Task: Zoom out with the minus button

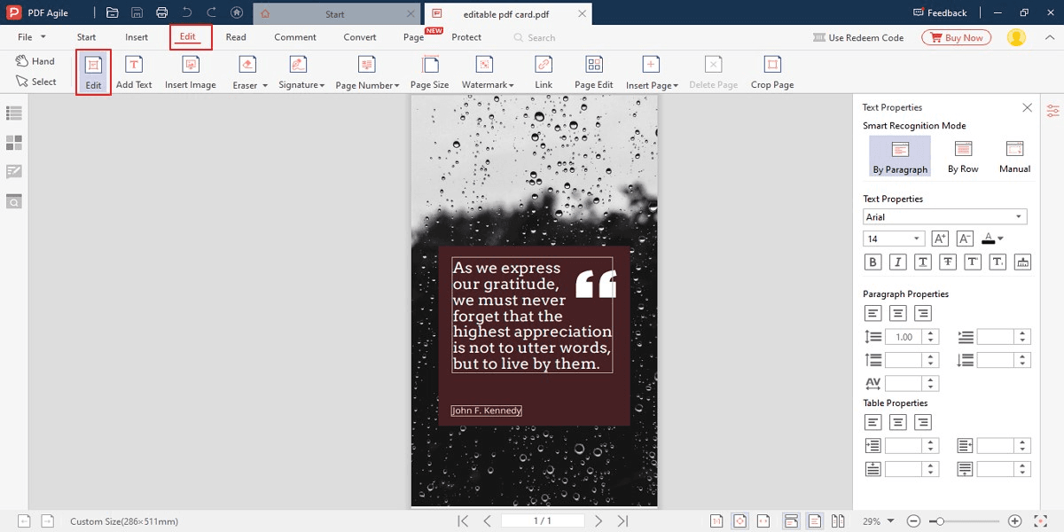Action: point(913,521)
